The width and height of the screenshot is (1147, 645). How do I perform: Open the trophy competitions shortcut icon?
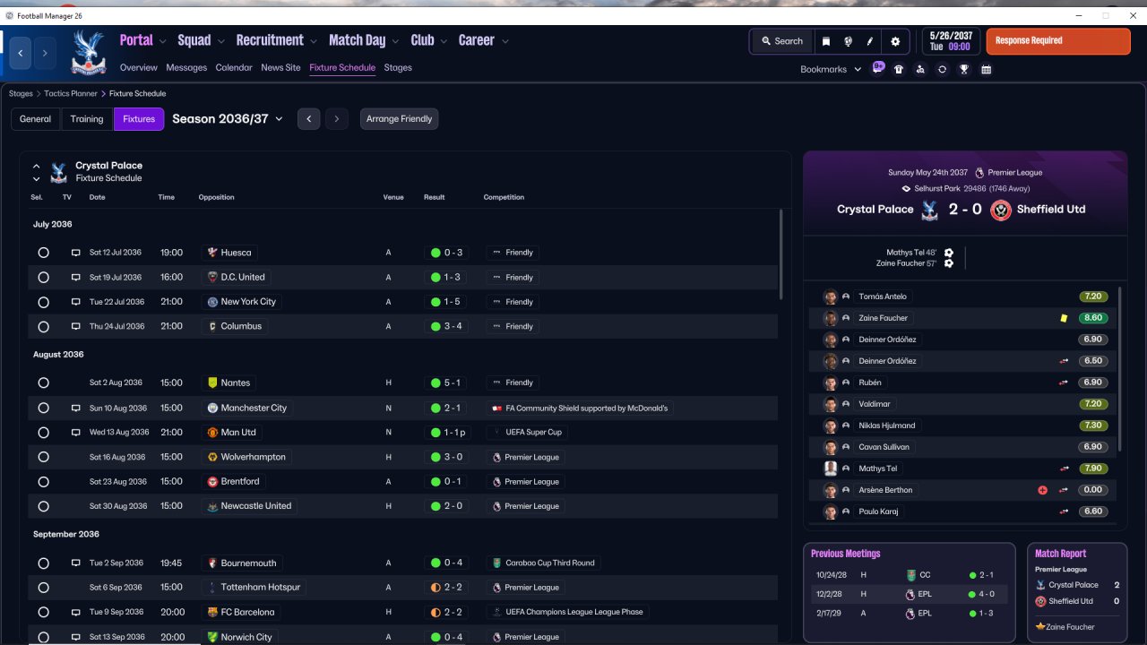coord(964,69)
